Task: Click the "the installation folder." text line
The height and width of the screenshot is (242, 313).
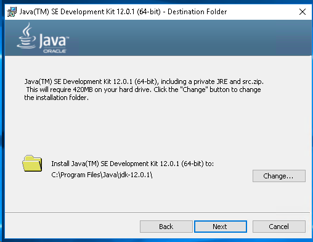Action: (57, 98)
